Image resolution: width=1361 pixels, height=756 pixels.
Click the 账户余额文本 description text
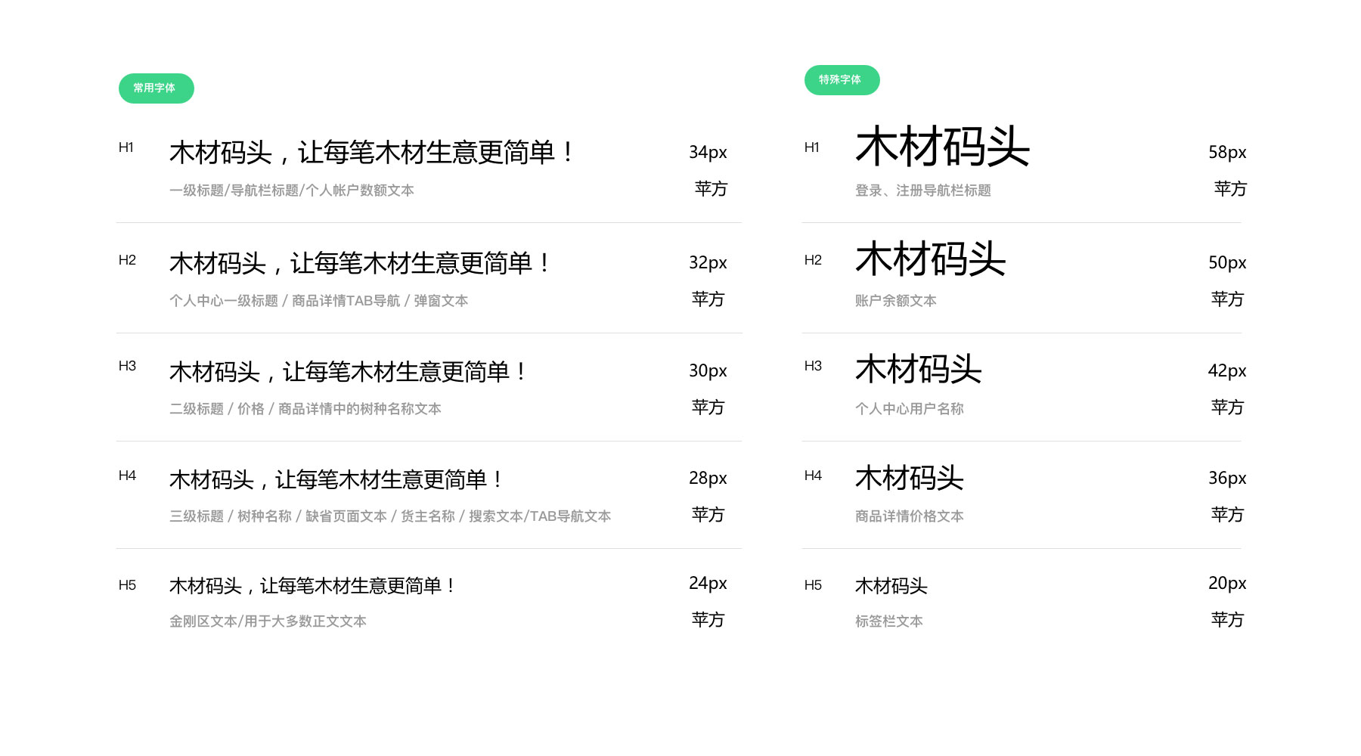pyautogui.click(x=895, y=300)
